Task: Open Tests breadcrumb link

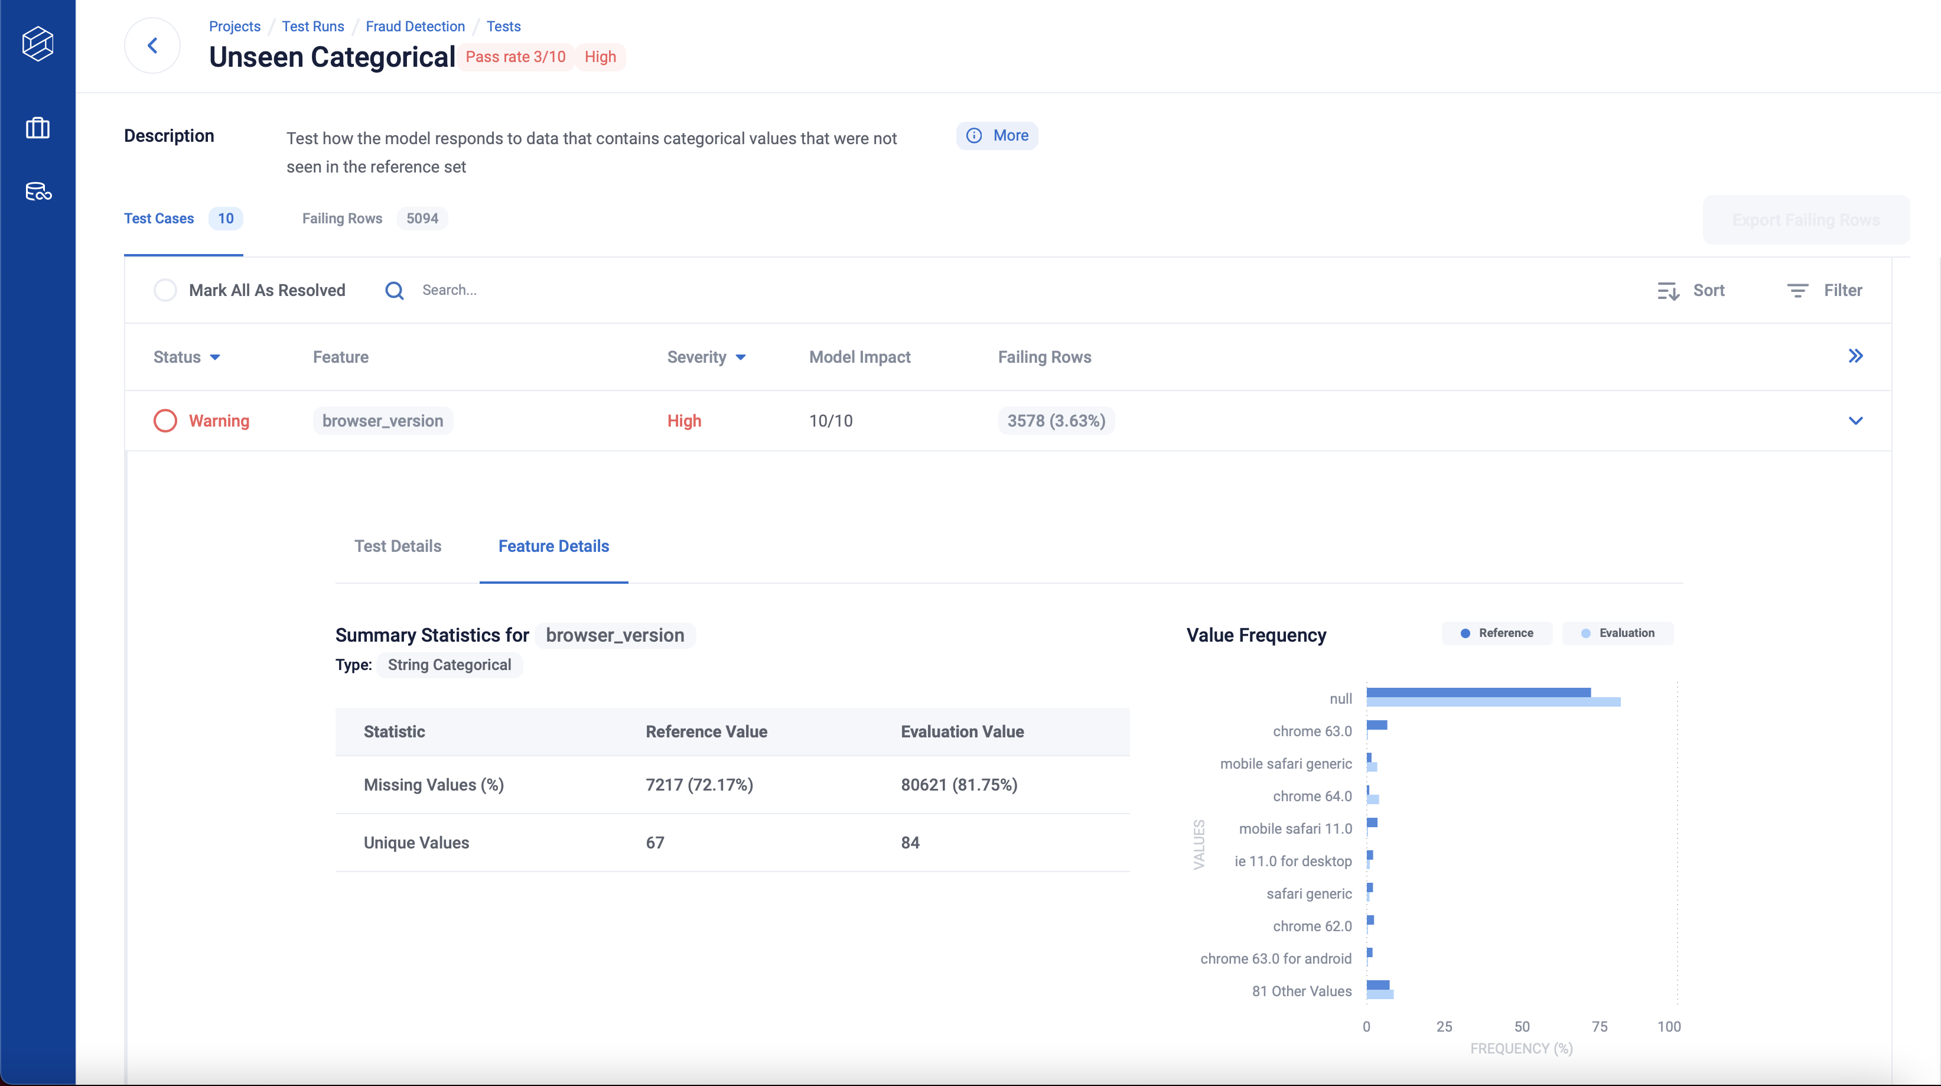Action: [503, 27]
